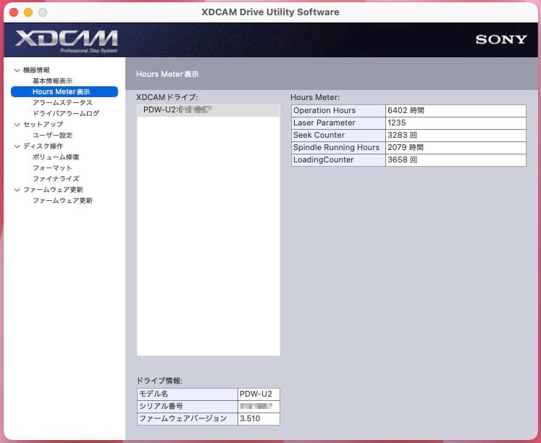Image resolution: width=541 pixels, height=443 pixels.
Task: Click Laser Parameter row label
Action: pyautogui.click(x=338, y=123)
